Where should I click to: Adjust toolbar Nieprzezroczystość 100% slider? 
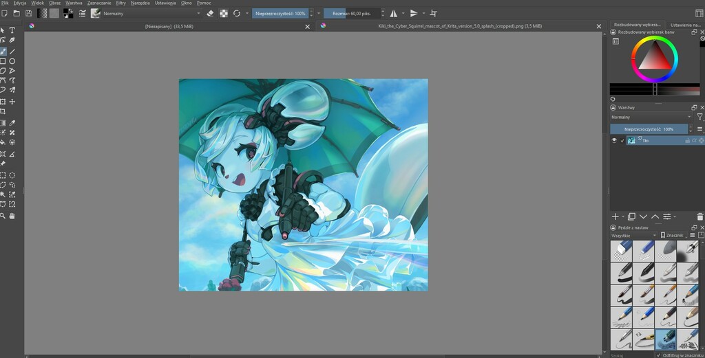pos(280,14)
